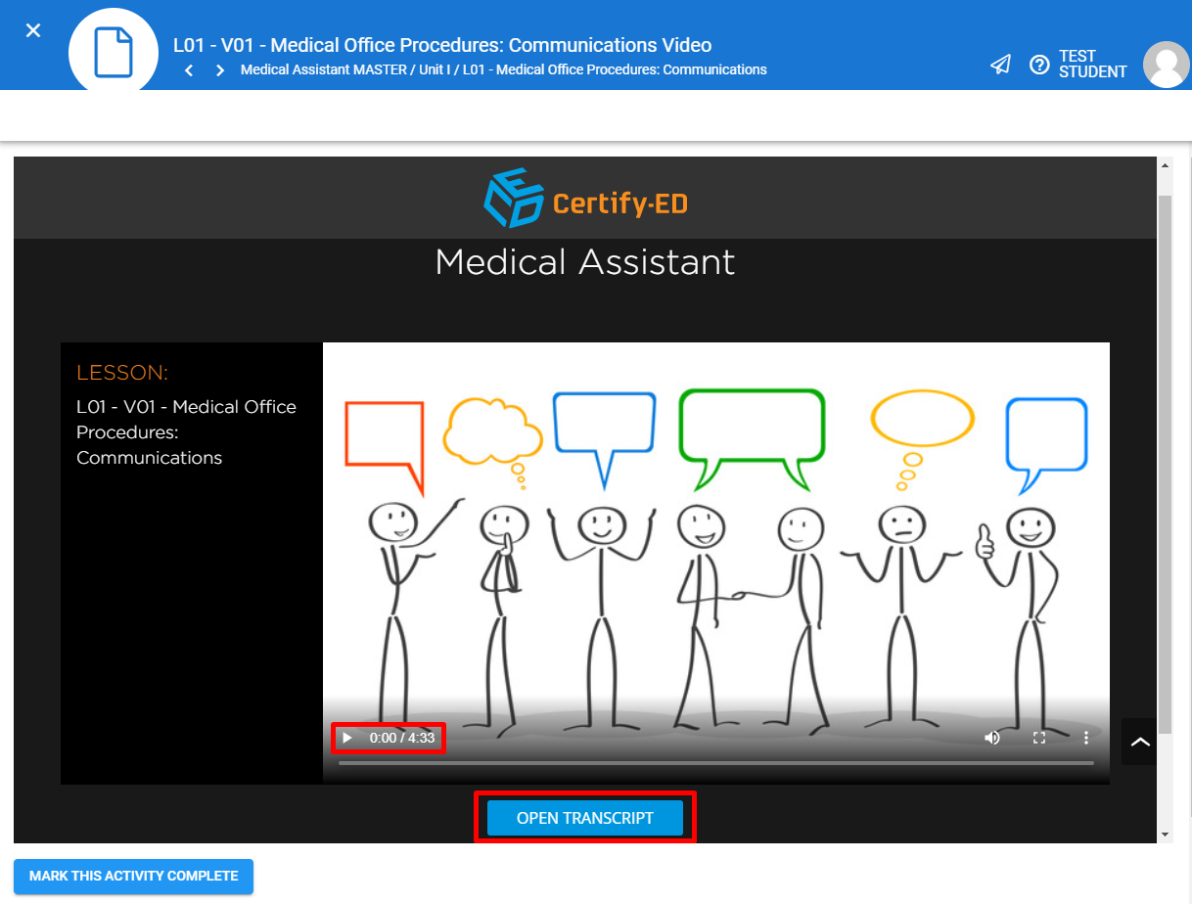
Task: Click the 0:00 / 4:33 time display
Action: point(402,738)
